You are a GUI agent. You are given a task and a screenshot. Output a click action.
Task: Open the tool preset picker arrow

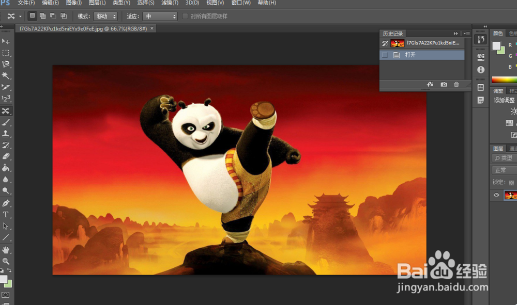(20, 16)
